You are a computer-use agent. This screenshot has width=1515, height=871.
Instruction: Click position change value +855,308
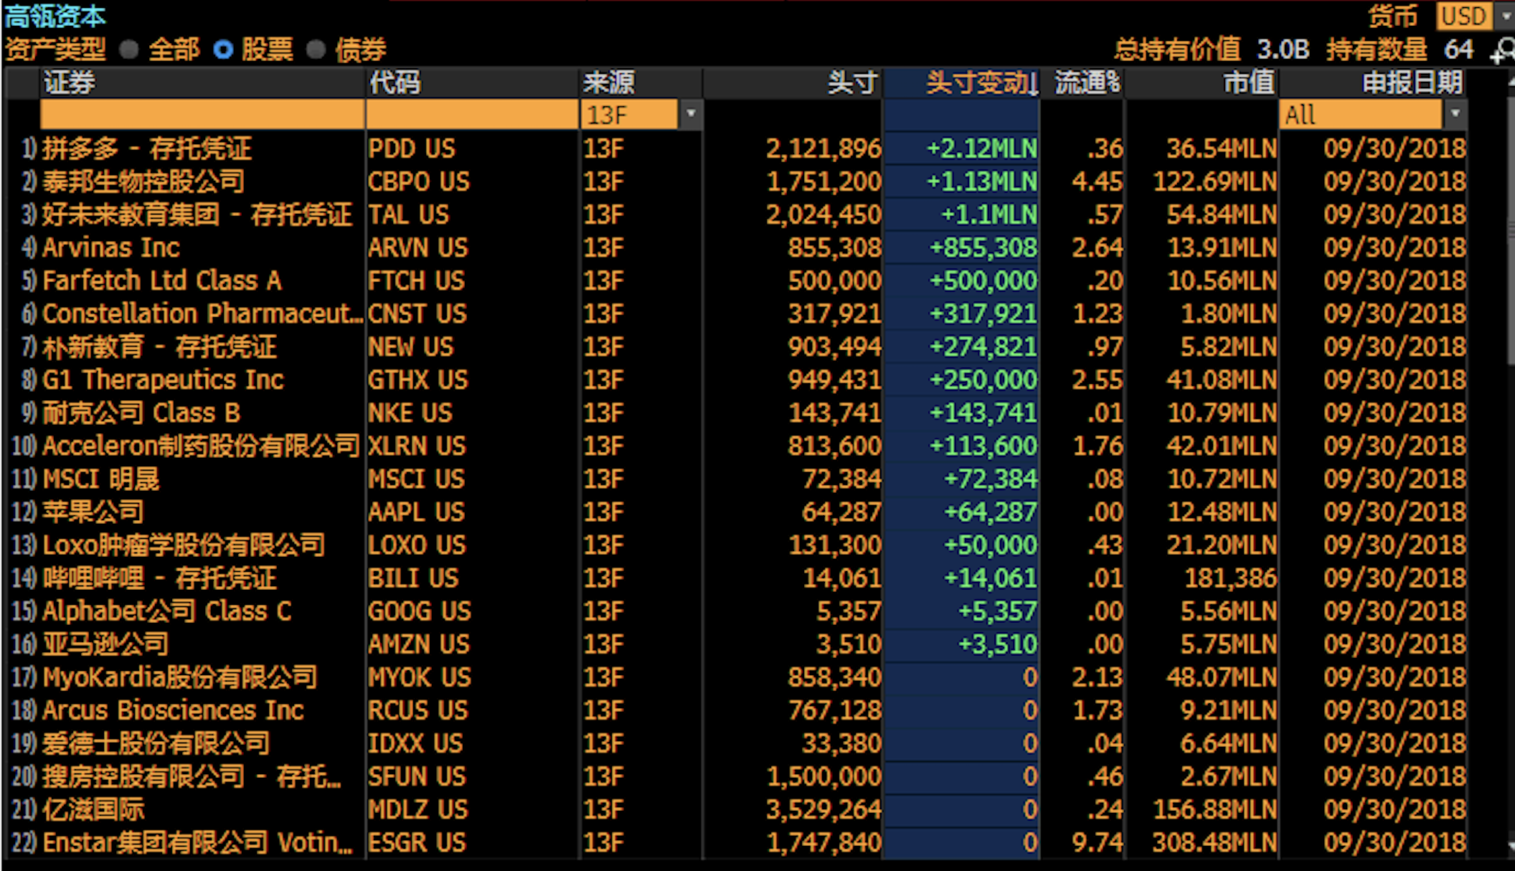pyautogui.click(x=983, y=248)
